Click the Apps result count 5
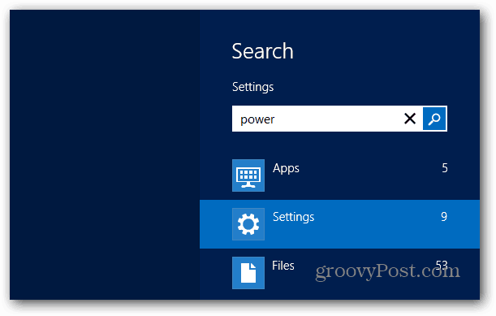 444,168
